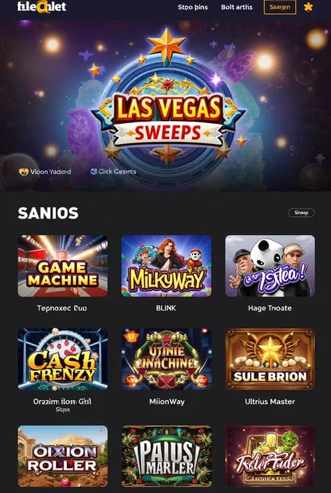Open the Bolt arths menu item
331x493 pixels.
[237, 7]
